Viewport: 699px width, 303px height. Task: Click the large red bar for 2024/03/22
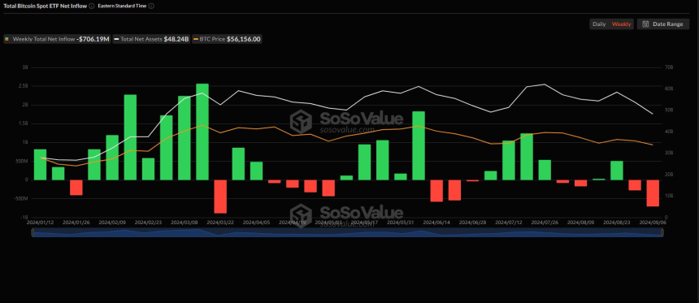pos(220,197)
